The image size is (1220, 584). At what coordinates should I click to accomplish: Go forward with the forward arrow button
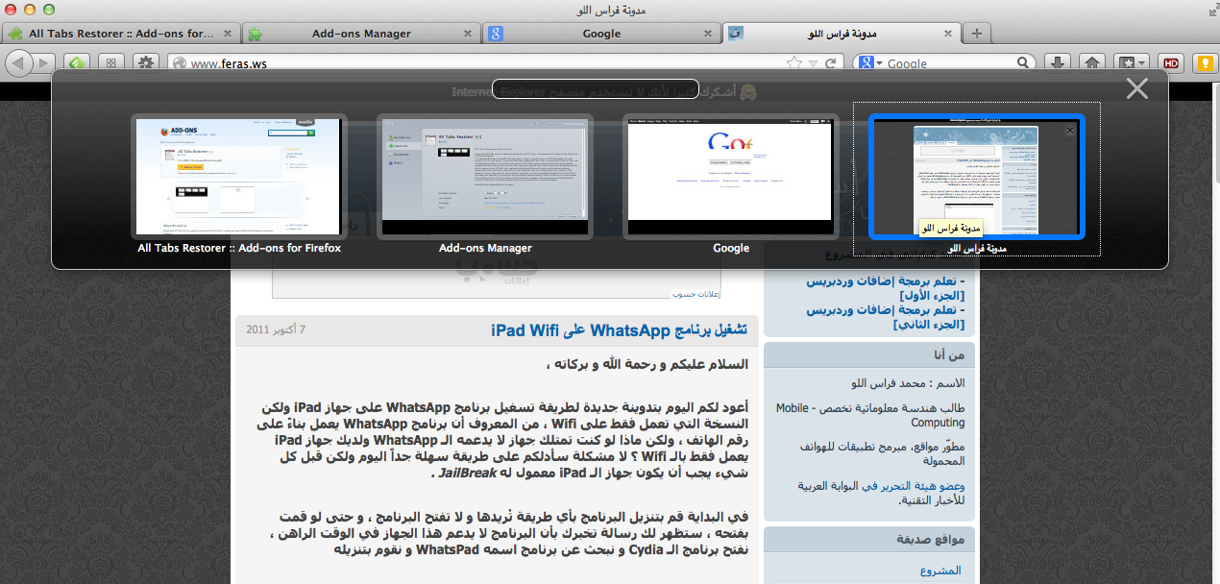44,63
